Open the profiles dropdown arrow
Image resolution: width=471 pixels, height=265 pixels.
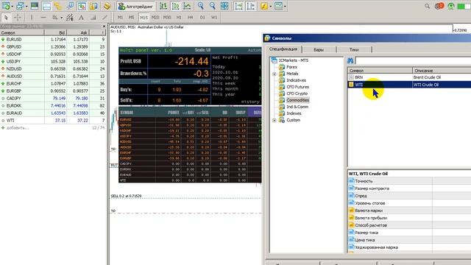tap(26, 6)
